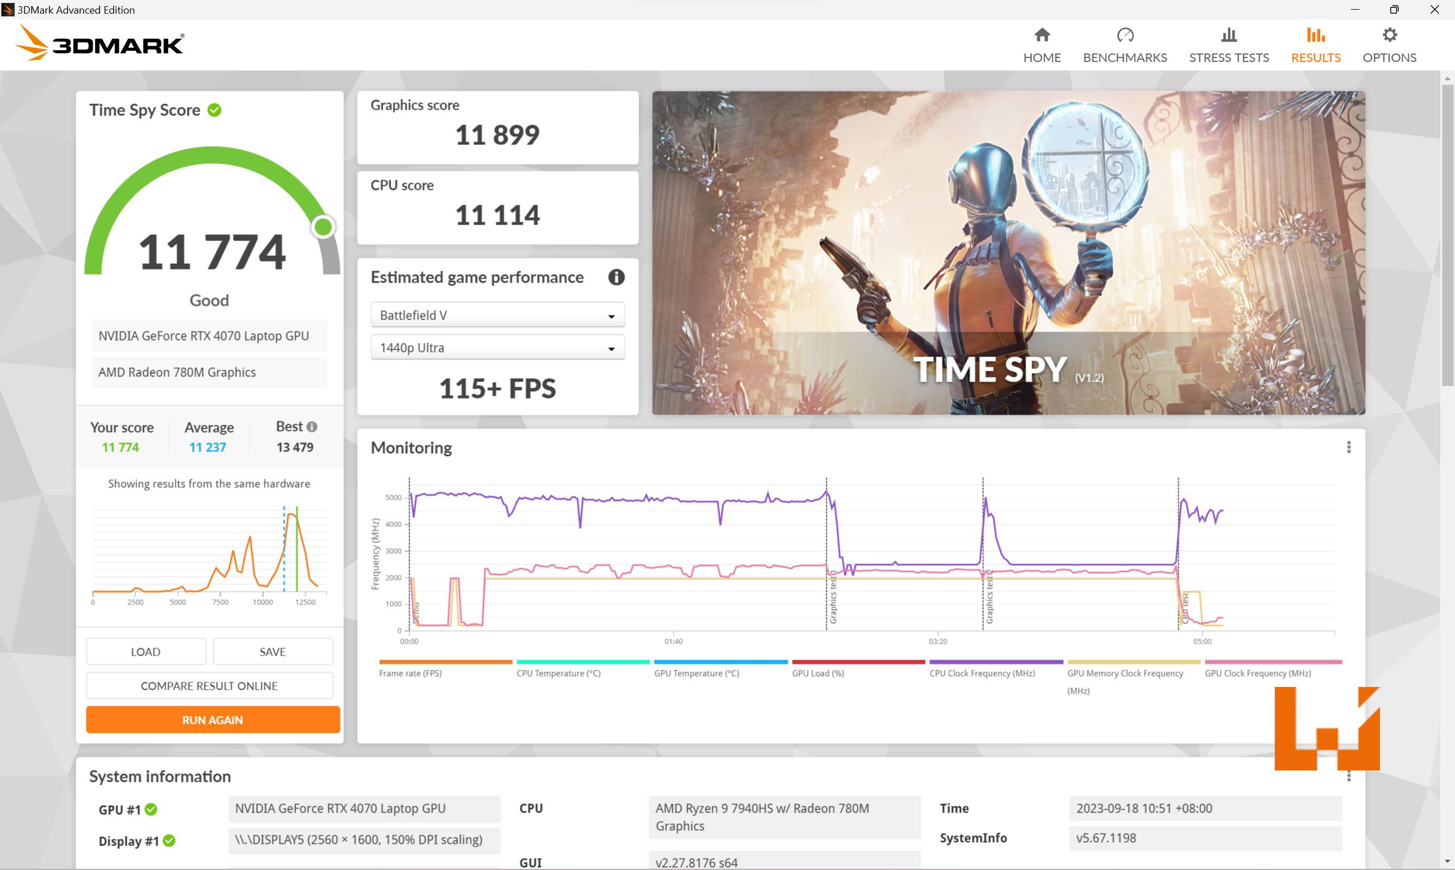Click the info icon next to Best
1455x870 pixels.
pos(312,427)
